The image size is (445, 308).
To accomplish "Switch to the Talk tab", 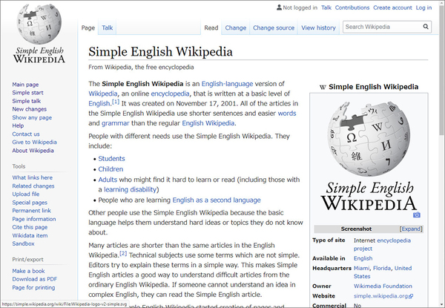I will 108,27.
